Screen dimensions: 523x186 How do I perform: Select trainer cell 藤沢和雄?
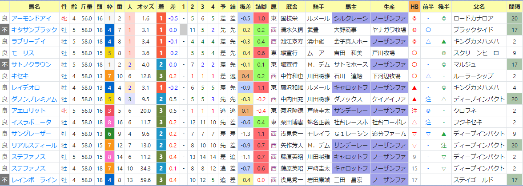point(292,87)
